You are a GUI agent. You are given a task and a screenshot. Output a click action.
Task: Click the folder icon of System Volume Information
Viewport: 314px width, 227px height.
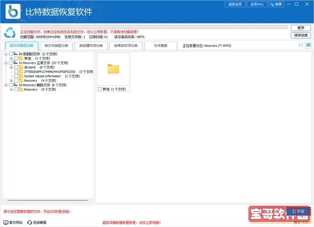21,76
